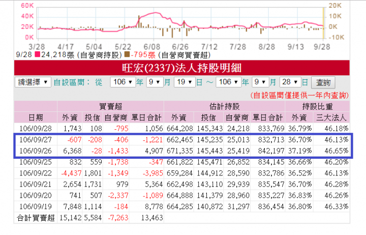Select the 106/09/22 date cell
Image resolution: width=366 pixels, height=235 pixels.
[x=36, y=173]
